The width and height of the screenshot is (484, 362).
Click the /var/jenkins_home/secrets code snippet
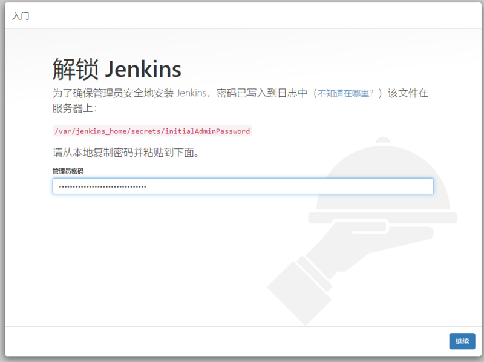(x=109, y=131)
